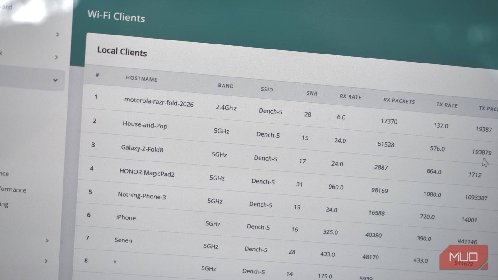Sort table by SNR column header
The width and height of the screenshot is (498, 280).
tap(312, 93)
